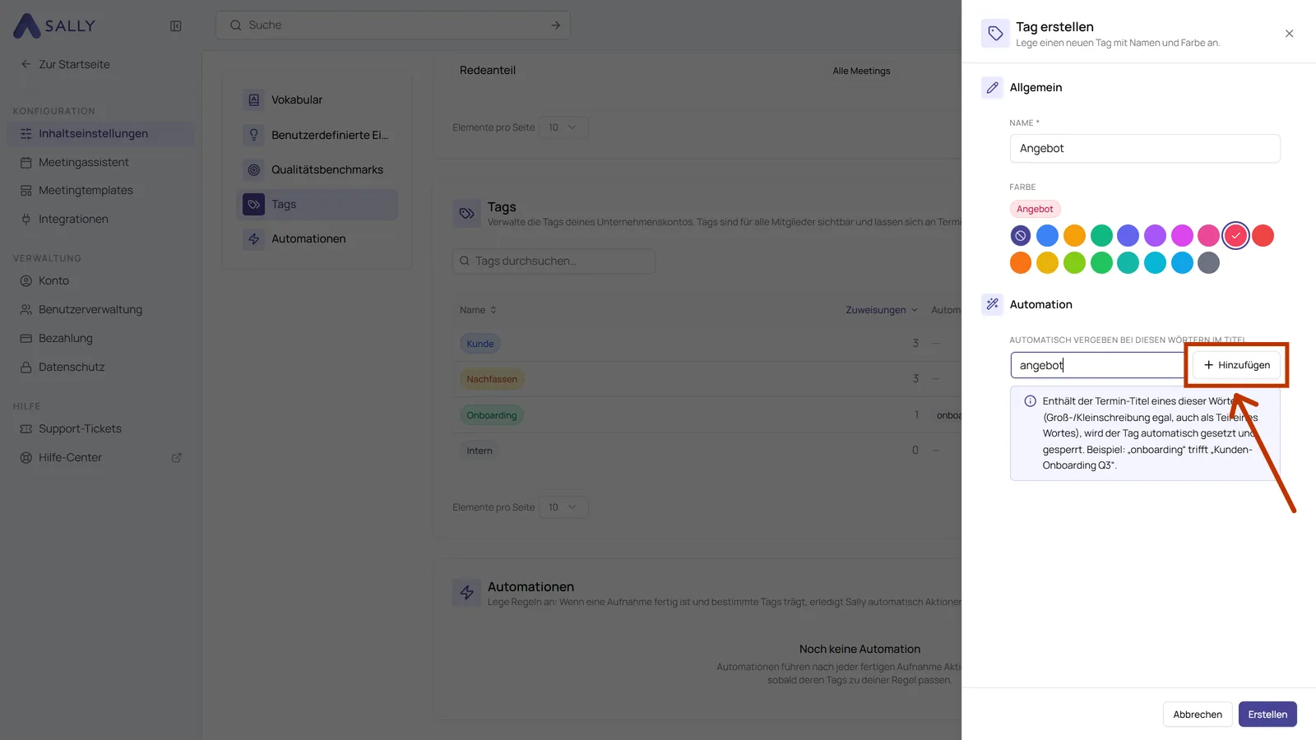Click the Automationen lightning icon
1316x740 pixels.
[253, 238]
